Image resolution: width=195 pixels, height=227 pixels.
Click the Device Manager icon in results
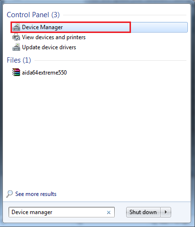point(16,27)
